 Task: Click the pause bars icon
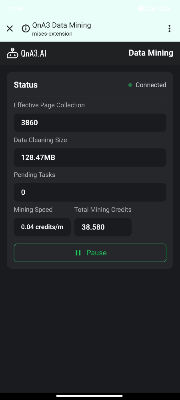point(78,253)
